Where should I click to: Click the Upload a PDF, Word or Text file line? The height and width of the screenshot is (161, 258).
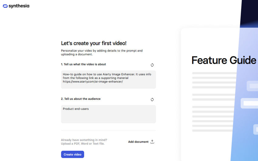click(83, 144)
